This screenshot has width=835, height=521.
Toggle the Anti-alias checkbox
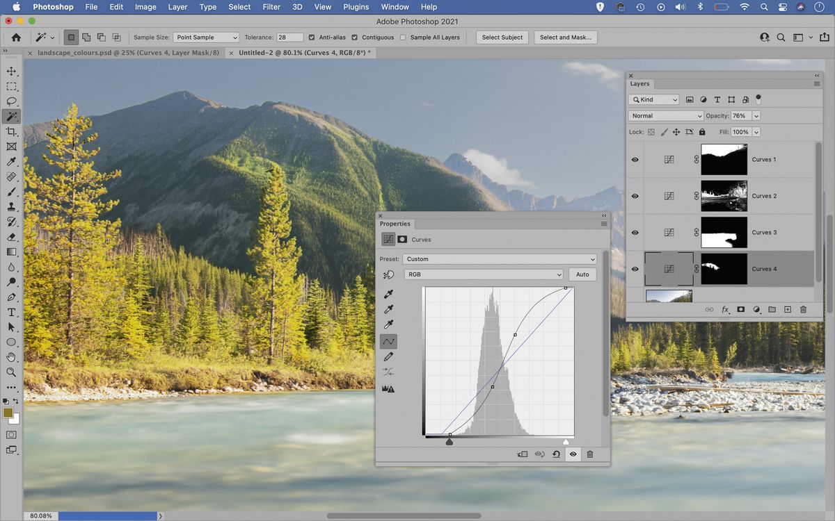pos(312,37)
